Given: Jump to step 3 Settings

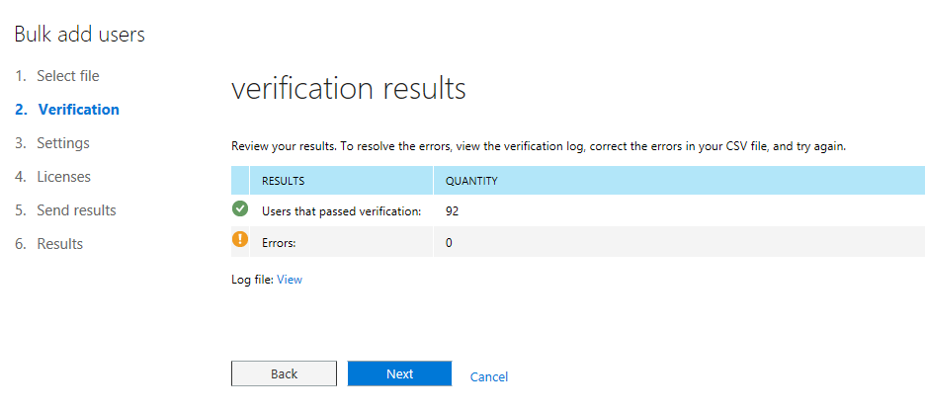Looking at the screenshot, I should [x=52, y=143].
